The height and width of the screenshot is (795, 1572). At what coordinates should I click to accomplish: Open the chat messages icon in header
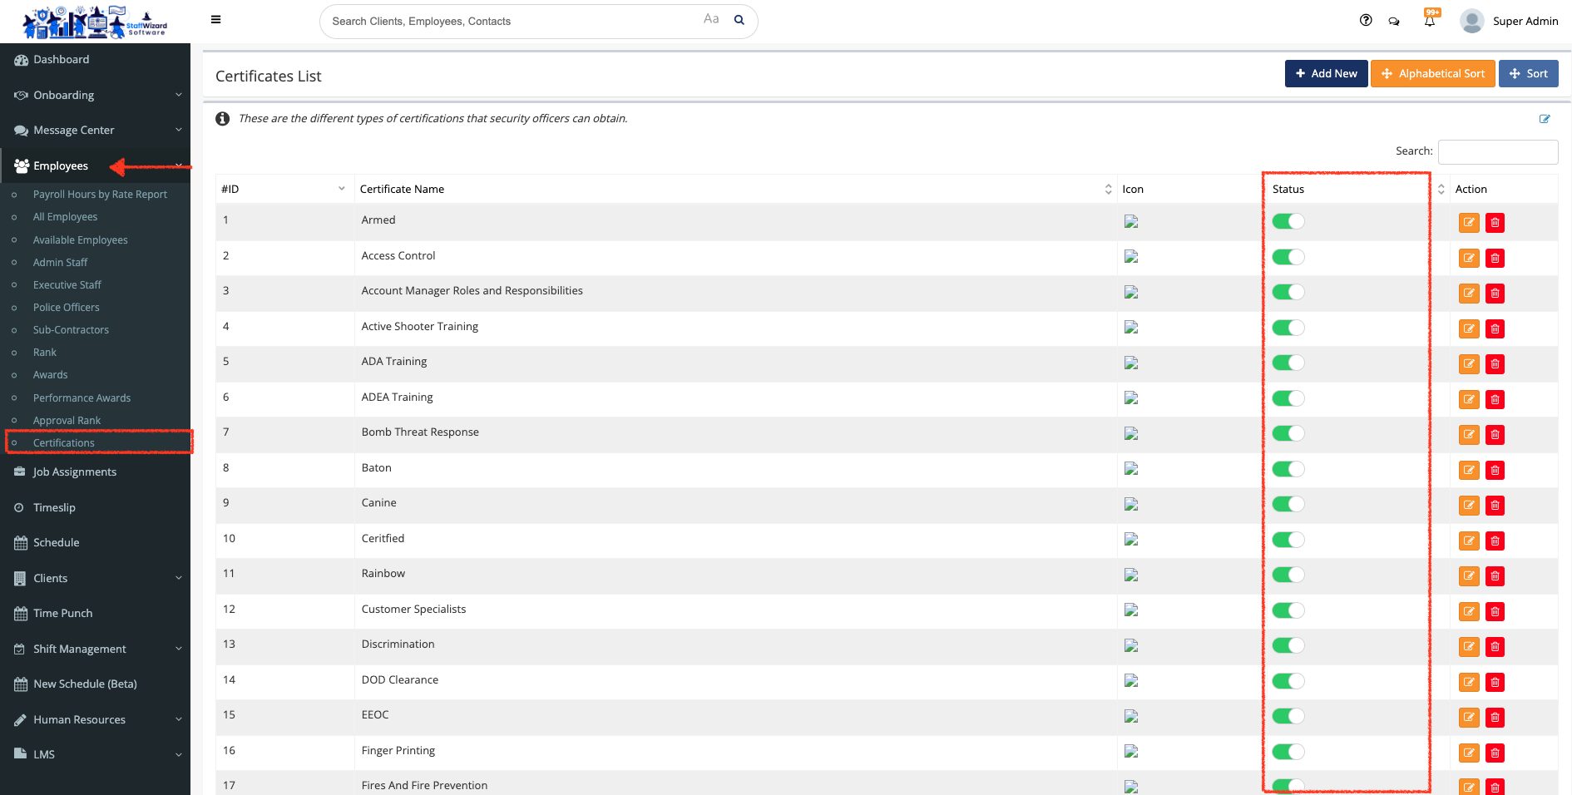(1394, 22)
